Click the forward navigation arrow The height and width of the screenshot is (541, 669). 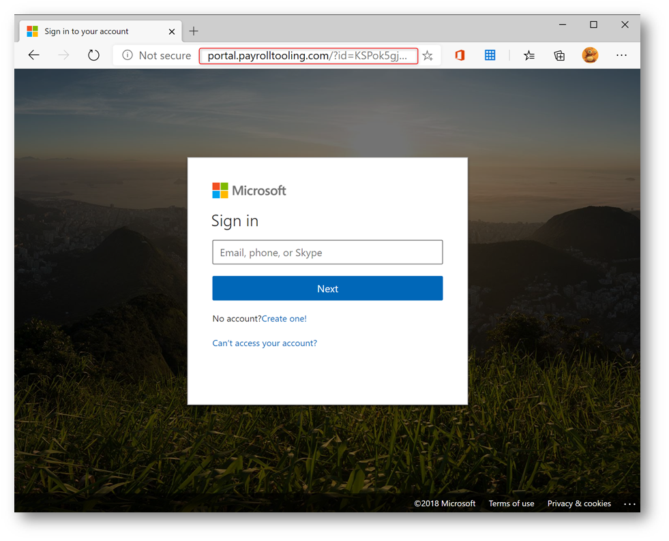63,55
